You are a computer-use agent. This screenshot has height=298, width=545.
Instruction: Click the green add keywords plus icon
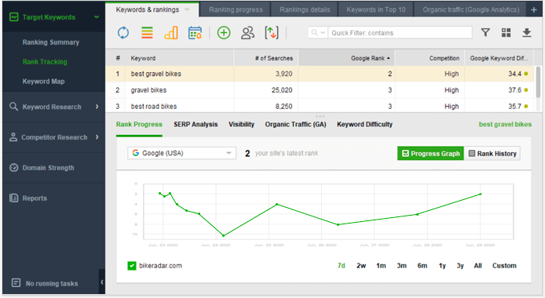[224, 33]
